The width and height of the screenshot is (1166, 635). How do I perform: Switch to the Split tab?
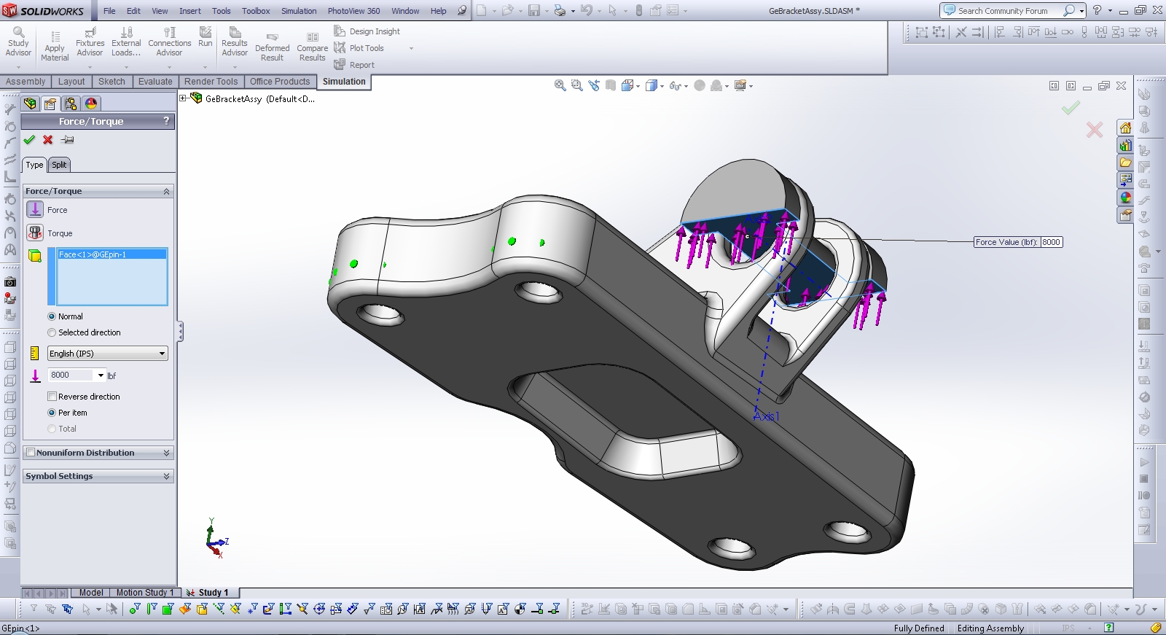[x=59, y=165]
